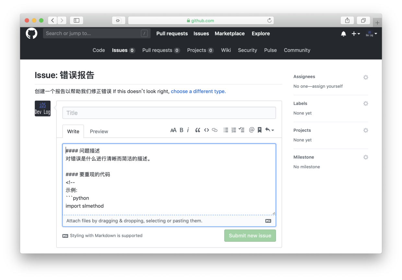Click the text size header icon
This screenshot has width=402, height=280.
click(x=173, y=130)
